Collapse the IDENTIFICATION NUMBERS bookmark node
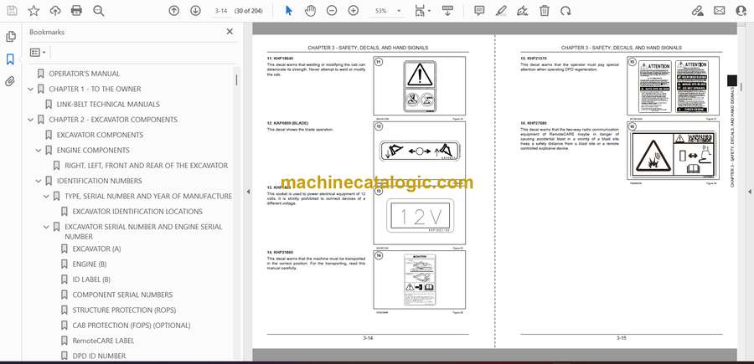 tap(38, 181)
